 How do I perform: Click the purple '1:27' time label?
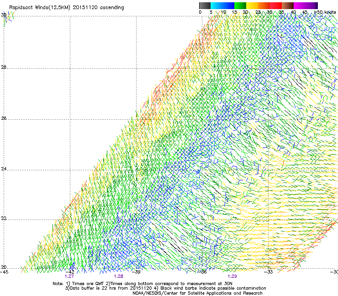pos(69,276)
